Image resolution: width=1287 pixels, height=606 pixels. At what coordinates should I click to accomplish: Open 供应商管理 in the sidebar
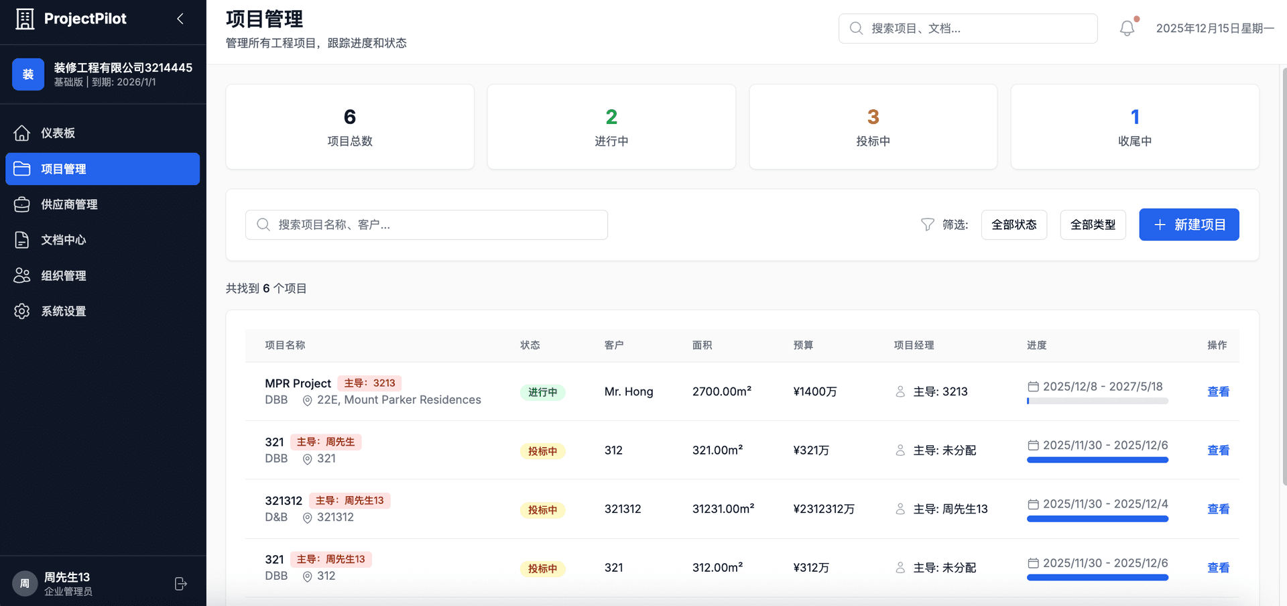(69, 204)
